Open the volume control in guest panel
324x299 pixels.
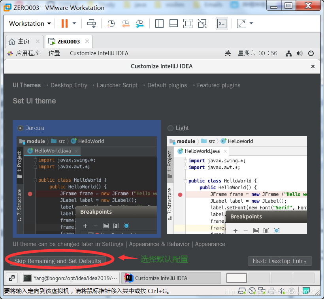[x=300, y=53]
